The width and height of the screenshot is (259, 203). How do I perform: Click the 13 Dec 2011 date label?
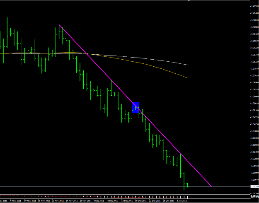[x=127, y=201]
